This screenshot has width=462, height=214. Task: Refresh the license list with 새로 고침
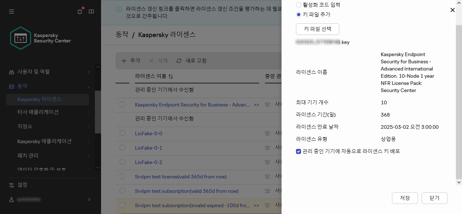[192, 61]
